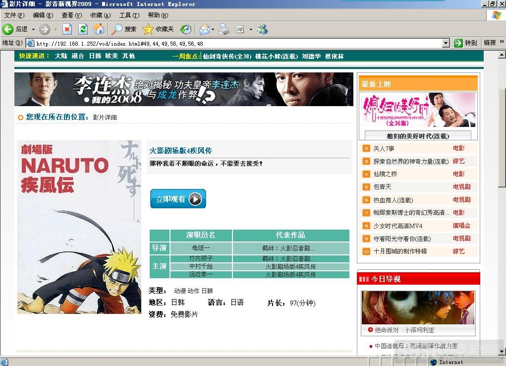Open the History clock icon
Screen dimensions: 506x366
click(x=186, y=29)
